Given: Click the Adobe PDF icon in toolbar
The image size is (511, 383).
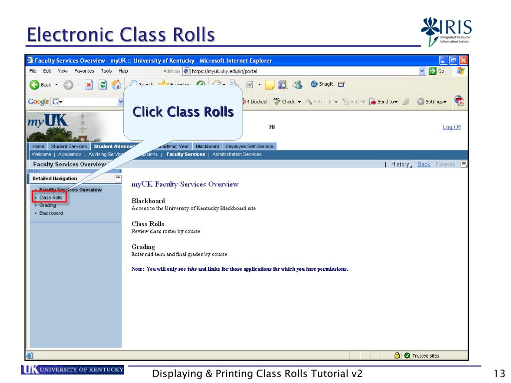Looking at the screenshot, I should click(459, 101).
